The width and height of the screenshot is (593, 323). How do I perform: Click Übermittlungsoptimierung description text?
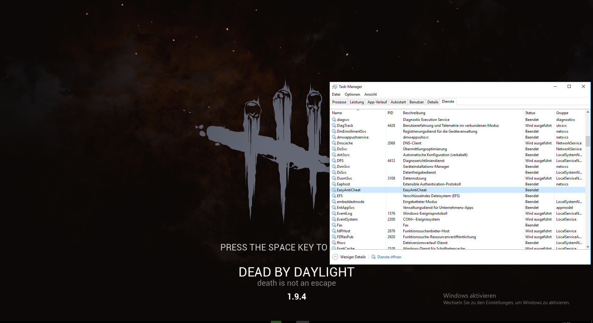(x=425, y=149)
